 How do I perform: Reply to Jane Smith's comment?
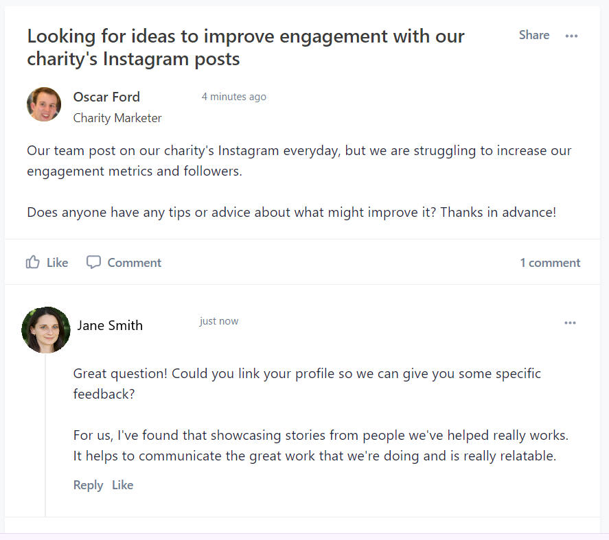(x=88, y=485)
